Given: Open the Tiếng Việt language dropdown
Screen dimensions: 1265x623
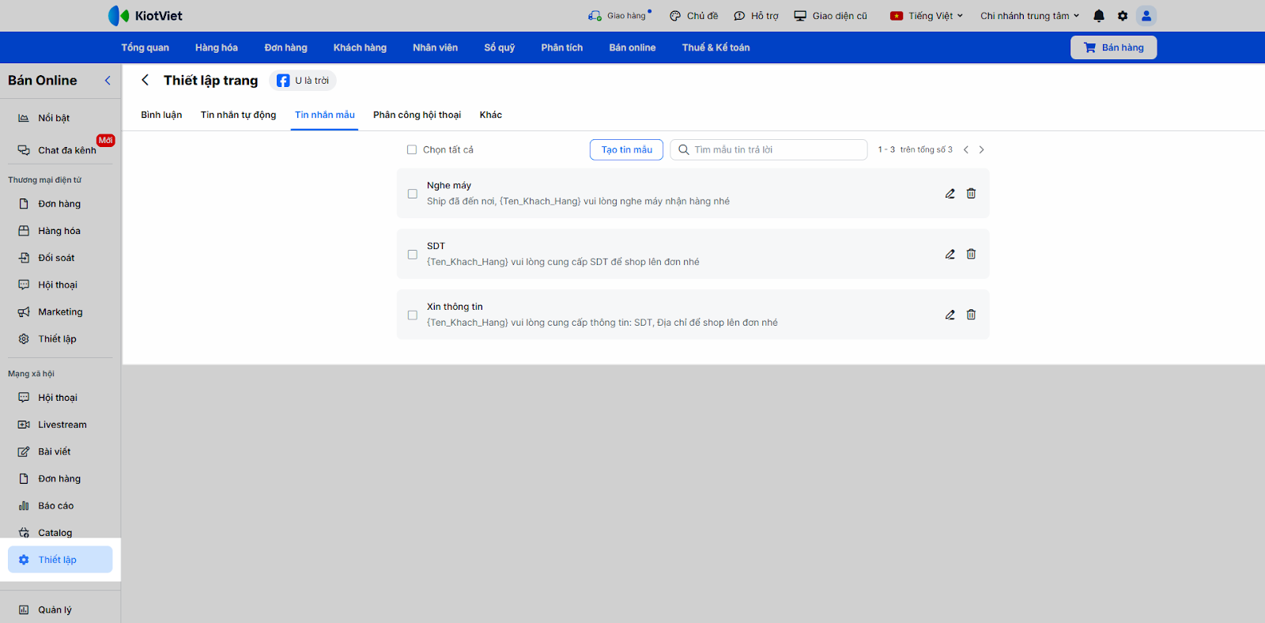Looking at the screenshot, I should [927, 16].
